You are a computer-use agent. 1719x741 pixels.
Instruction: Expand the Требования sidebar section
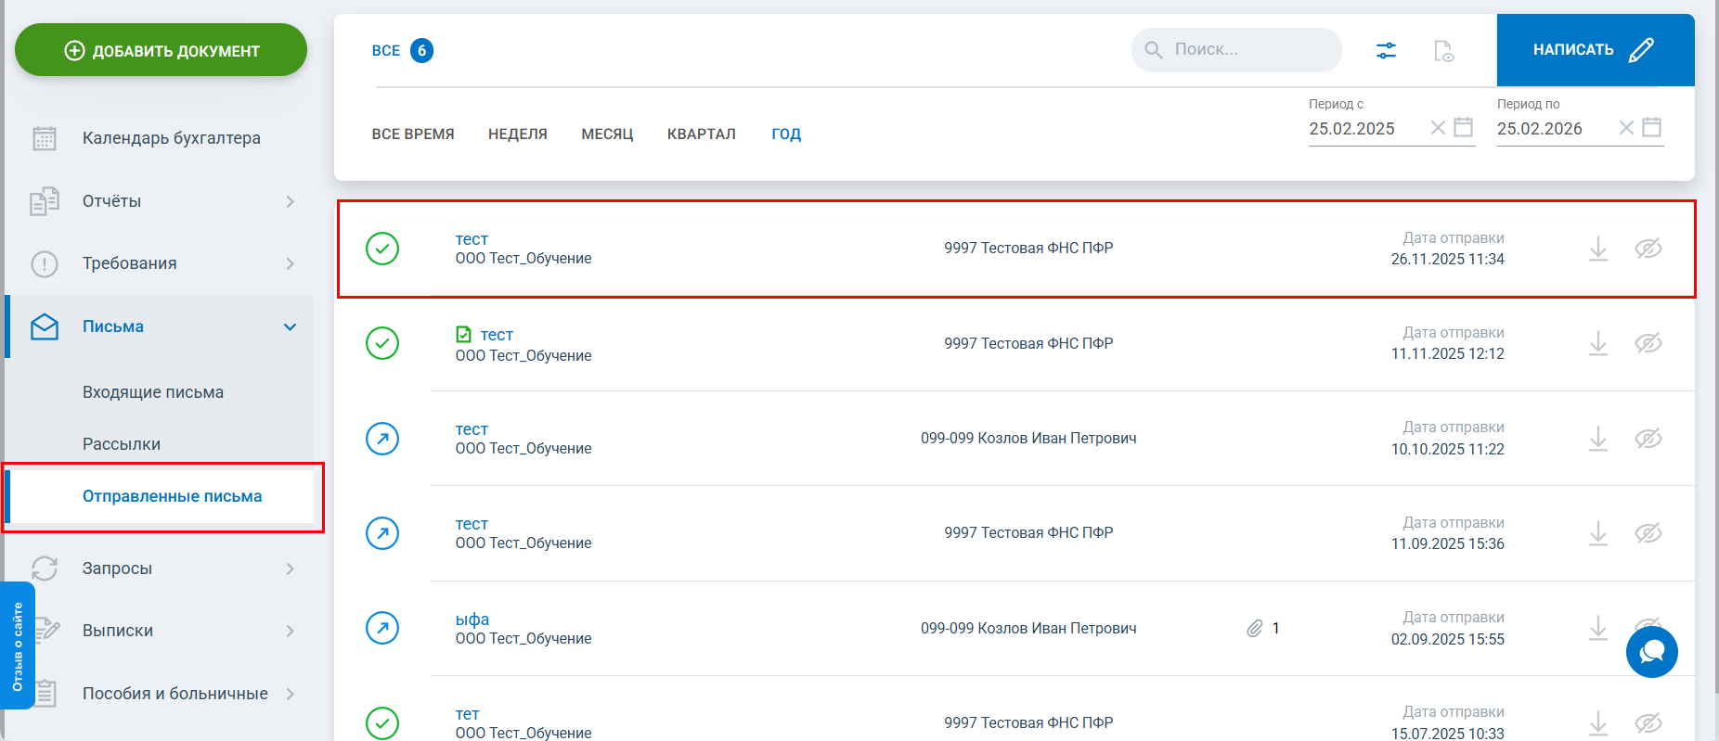pyautogui.click(x=290, y=263)
